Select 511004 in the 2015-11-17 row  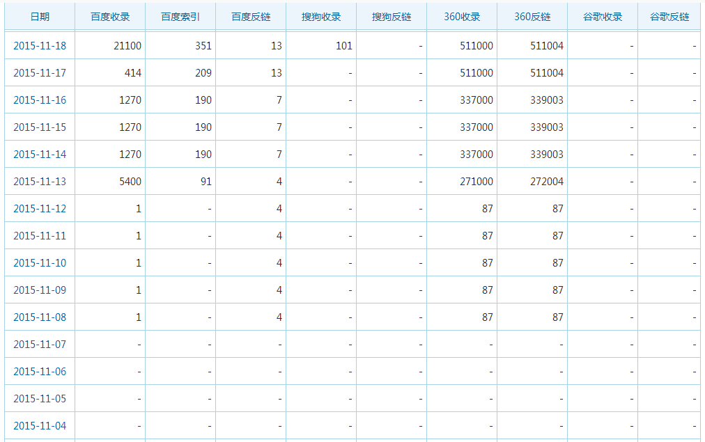[x=547, y=73]
